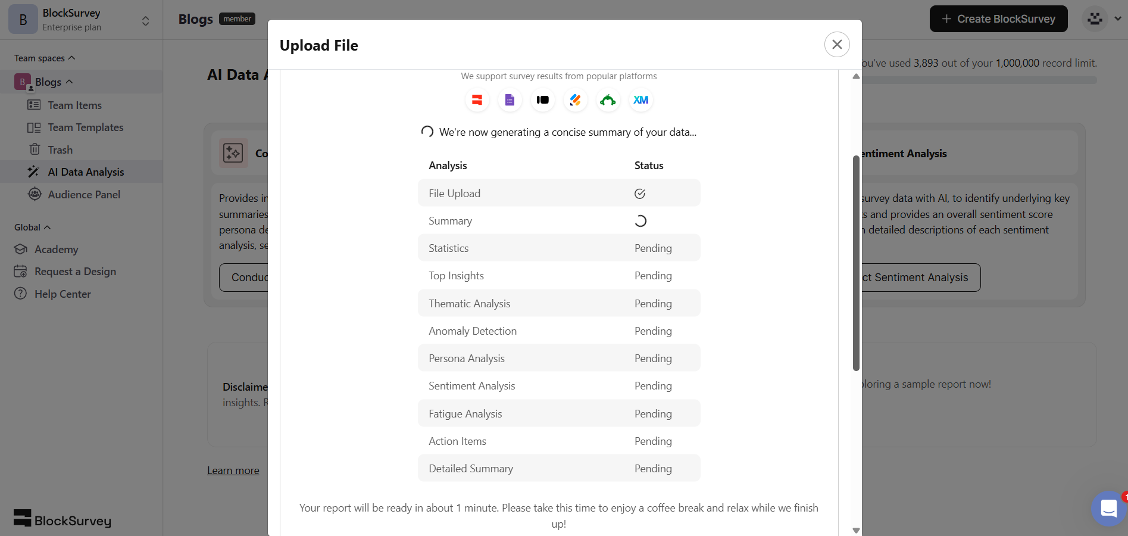Screen dimensions: 1128x536
Task: Select the Top Insights row
Action: pos(559,276)
